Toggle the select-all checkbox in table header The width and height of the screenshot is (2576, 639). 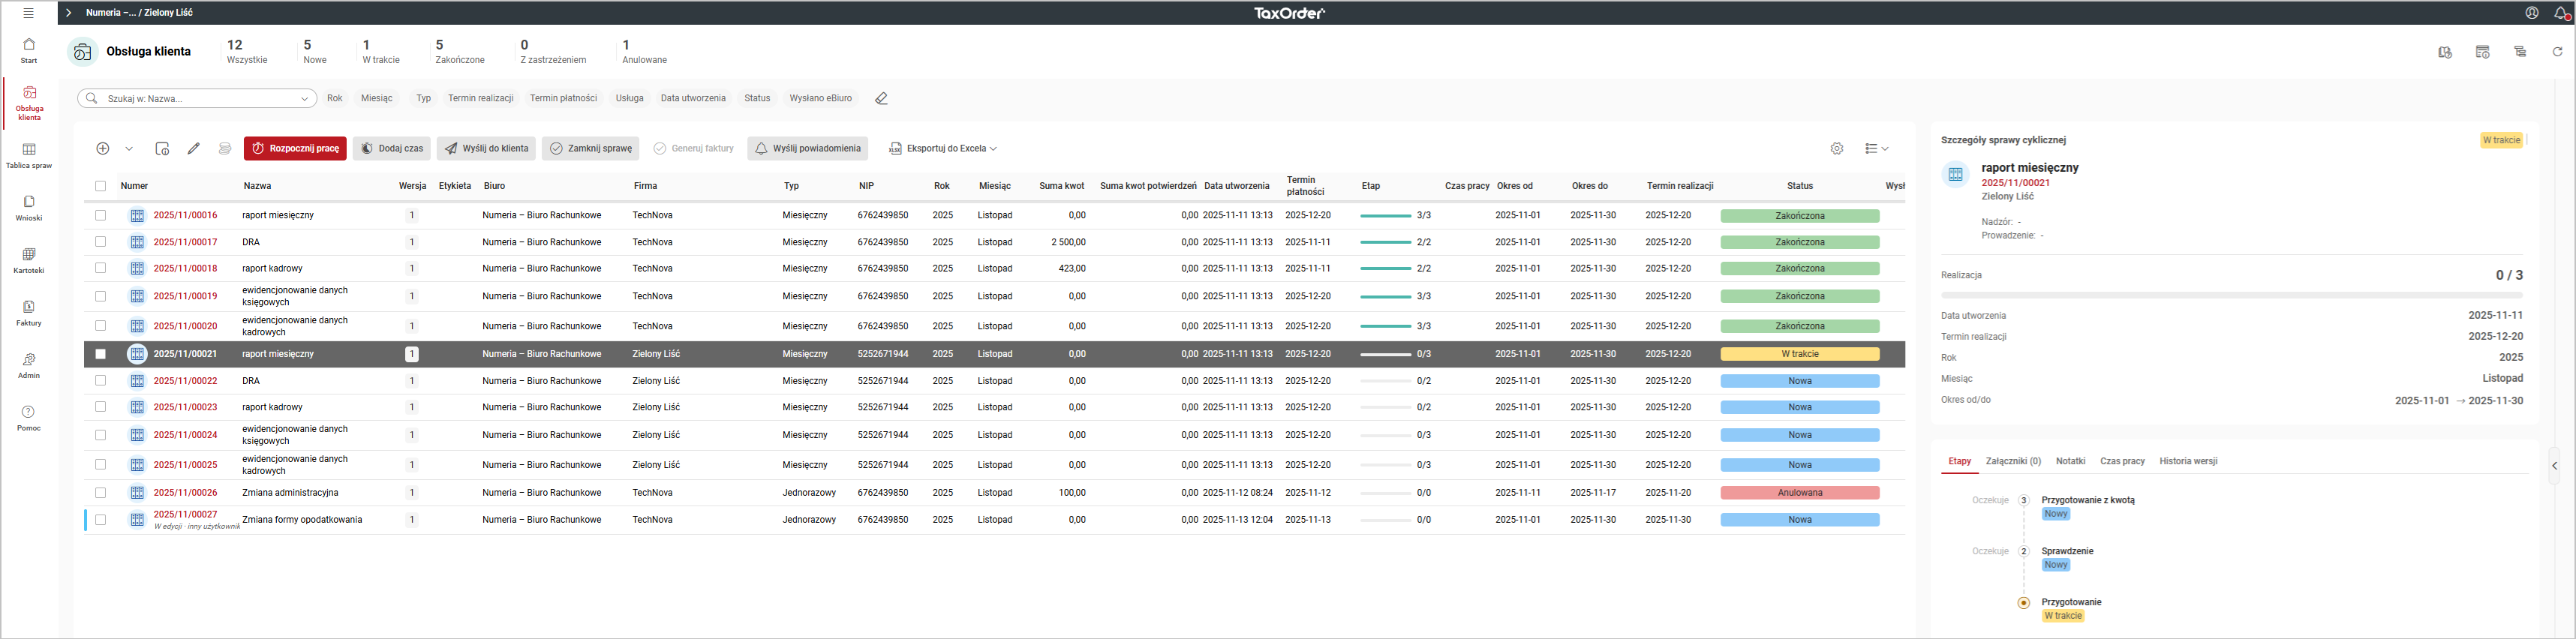pyautogui.click(x=100, y=186)
